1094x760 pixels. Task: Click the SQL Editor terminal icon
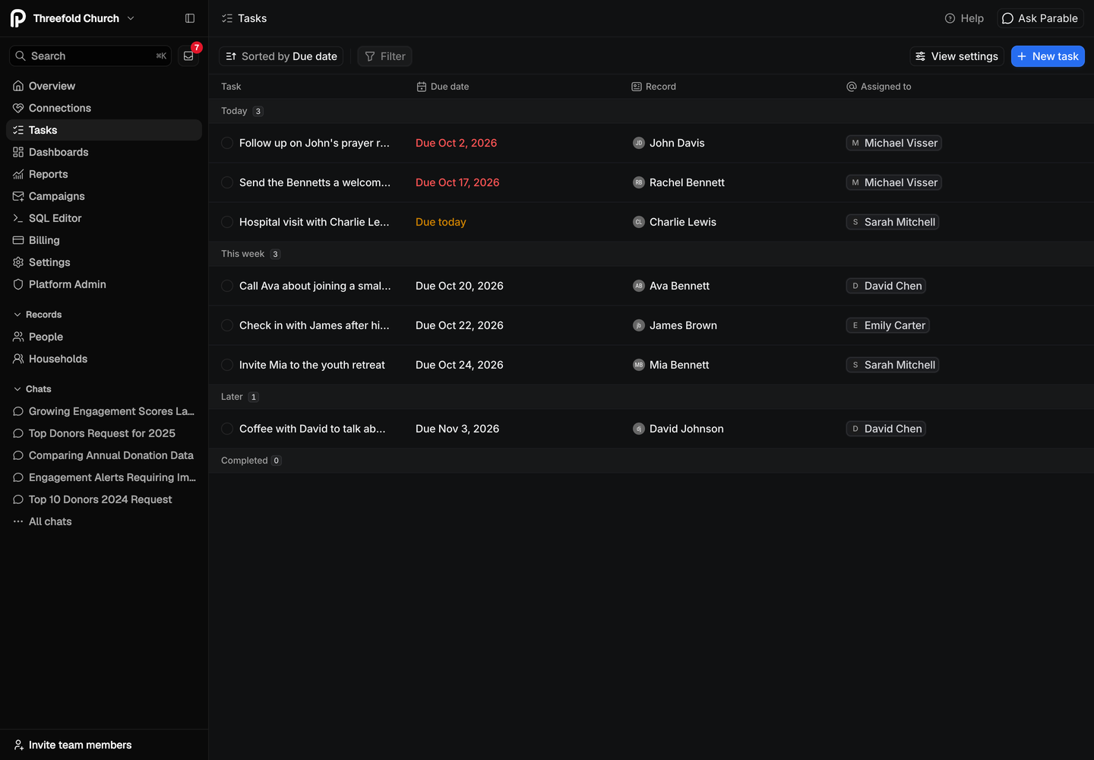18,218
